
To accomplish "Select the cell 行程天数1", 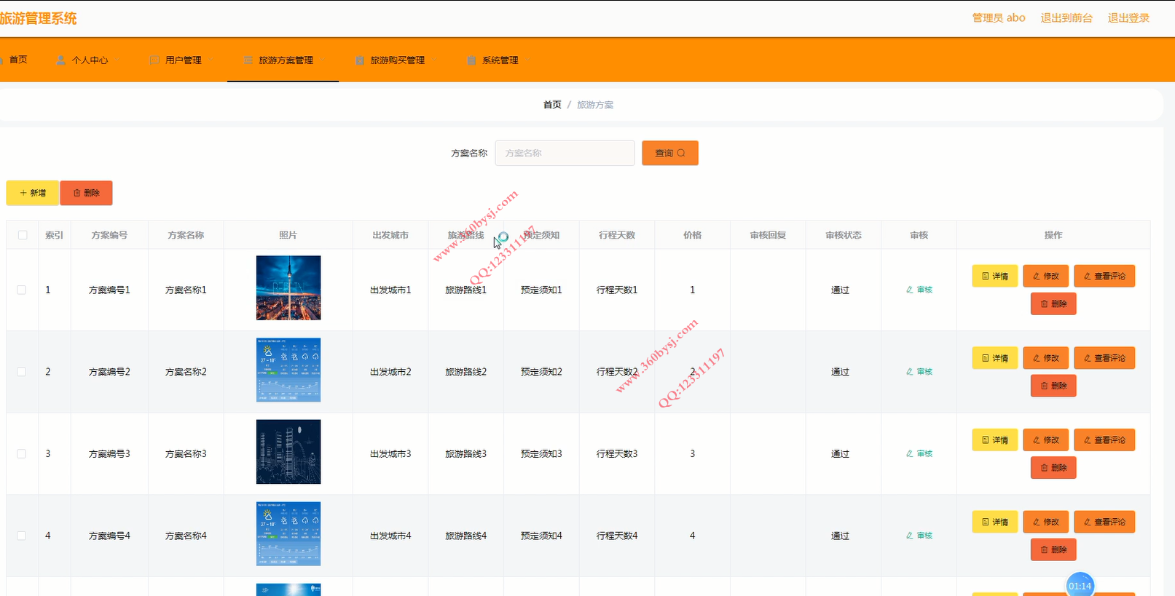I will click(x=617, y=290).
